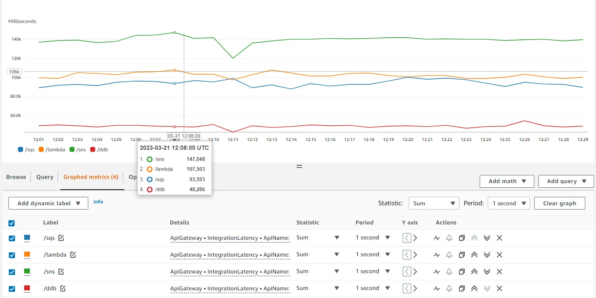Create alarm bell icon for /lambda row

449,255
